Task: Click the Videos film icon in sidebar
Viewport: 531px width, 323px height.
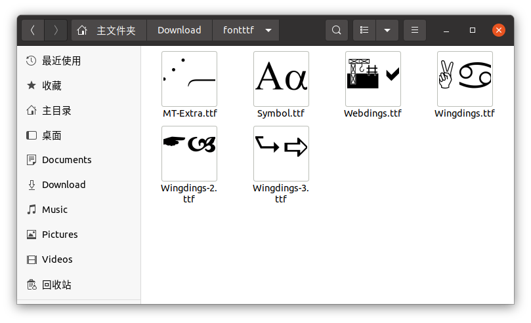Action: coord(32,259)
